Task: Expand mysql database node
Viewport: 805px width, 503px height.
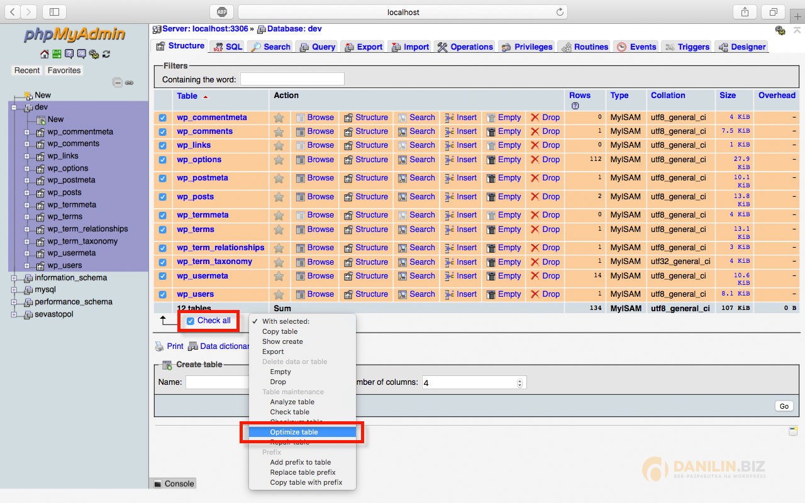Action: point(14,290)
